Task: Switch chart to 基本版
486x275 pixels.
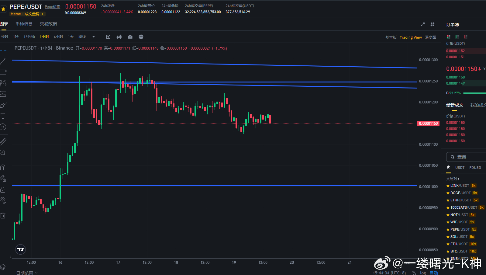Action: click(x=391, y=37)
